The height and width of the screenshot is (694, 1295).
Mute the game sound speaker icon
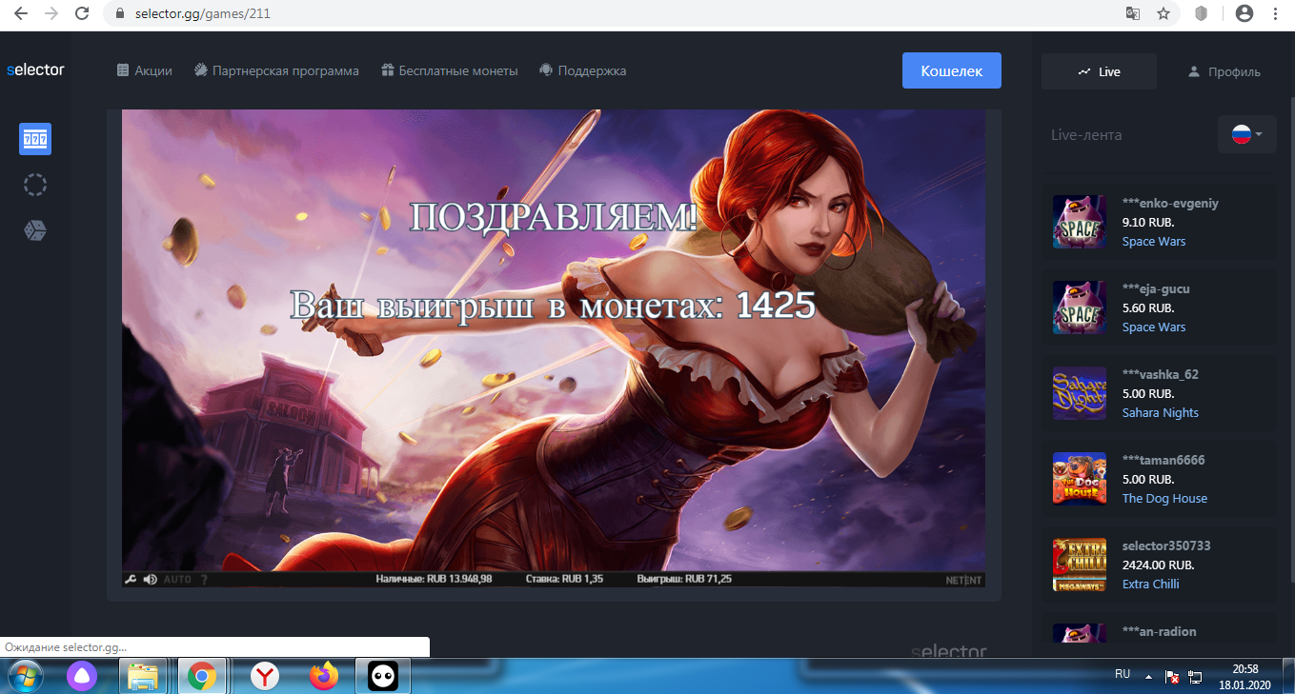click(x=150, y=579)
